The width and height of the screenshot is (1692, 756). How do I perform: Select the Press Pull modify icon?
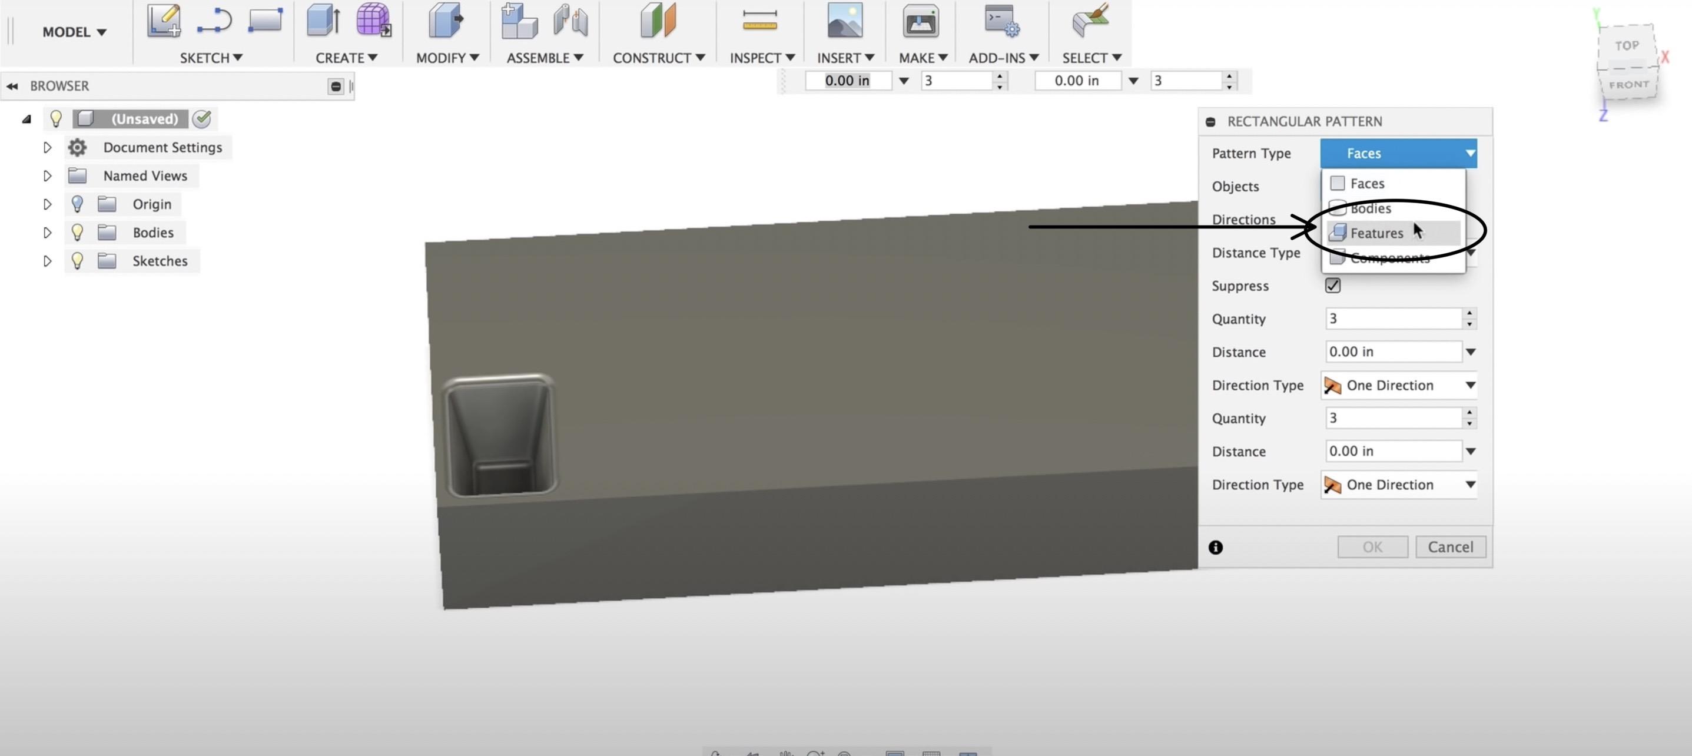(446, 19)
